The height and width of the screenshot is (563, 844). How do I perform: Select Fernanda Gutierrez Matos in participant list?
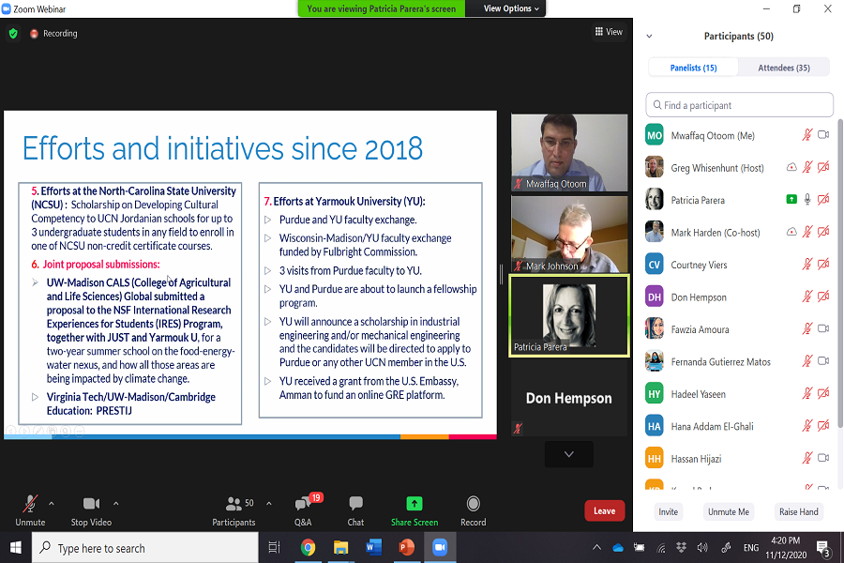tap(739, 361)
